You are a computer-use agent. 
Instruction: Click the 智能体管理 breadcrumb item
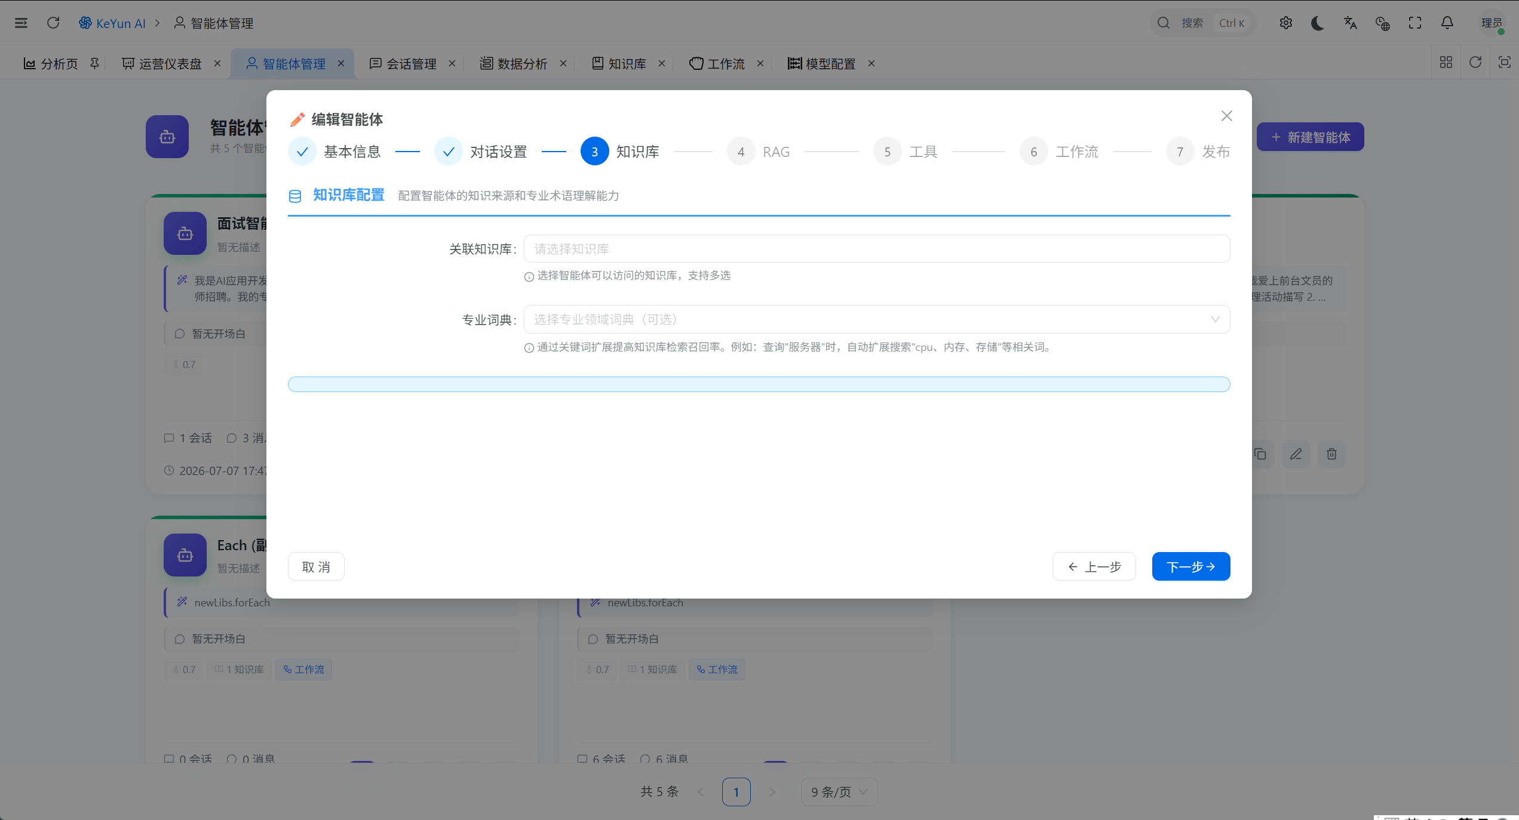pyautogui.click(x=214, y=23)
